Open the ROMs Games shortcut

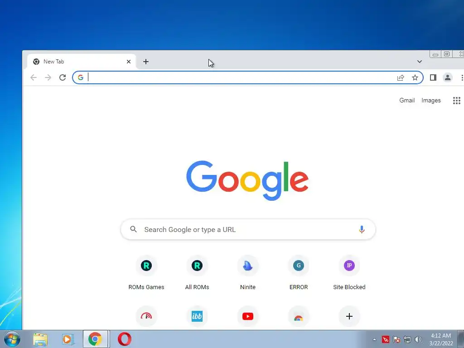(x=146, y=273)
